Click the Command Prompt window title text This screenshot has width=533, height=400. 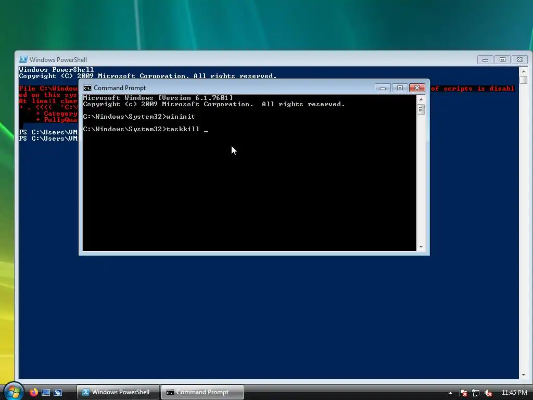click(120, 88)
